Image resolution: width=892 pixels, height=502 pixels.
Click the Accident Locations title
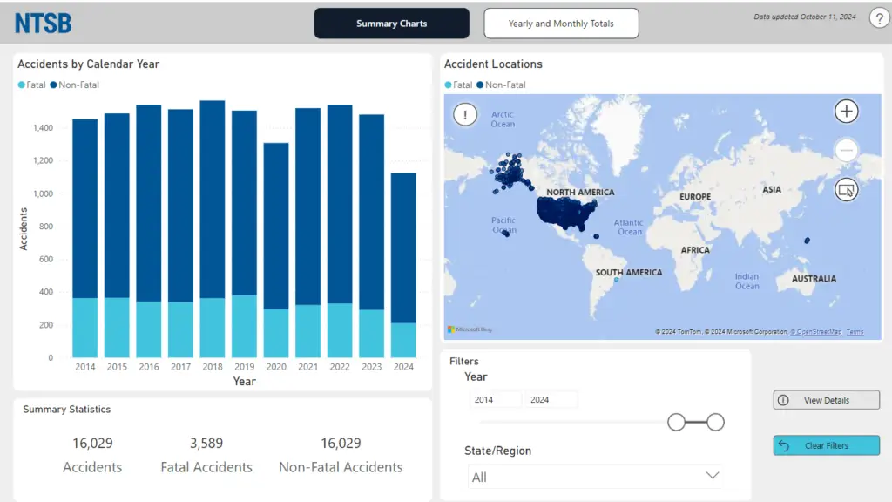pos(493,64)
